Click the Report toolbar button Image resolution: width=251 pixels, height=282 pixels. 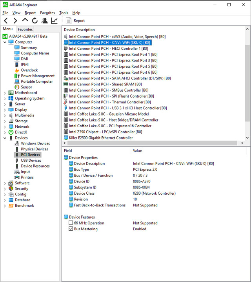[x=75, y=21]
